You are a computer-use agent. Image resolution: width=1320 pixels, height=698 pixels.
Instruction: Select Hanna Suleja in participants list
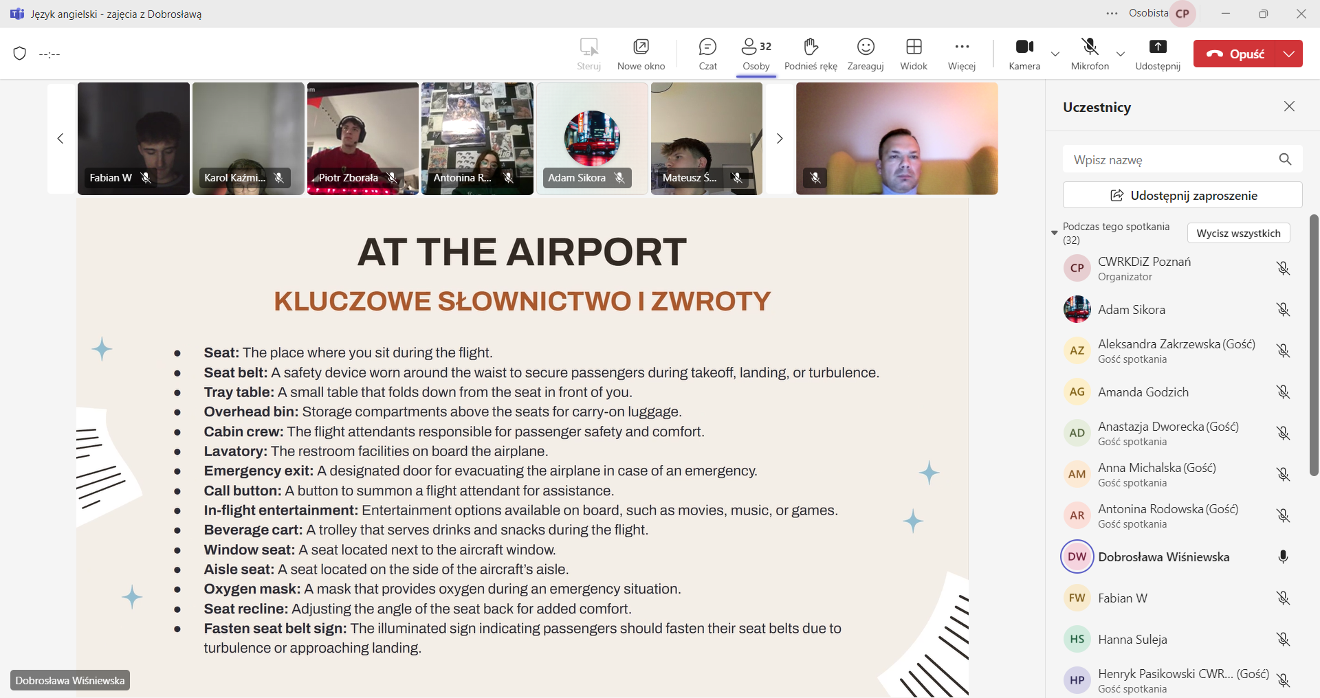1176,639
